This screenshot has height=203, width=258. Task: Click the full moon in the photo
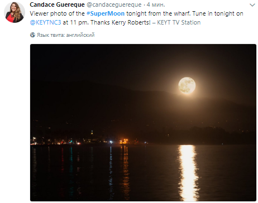187,85
